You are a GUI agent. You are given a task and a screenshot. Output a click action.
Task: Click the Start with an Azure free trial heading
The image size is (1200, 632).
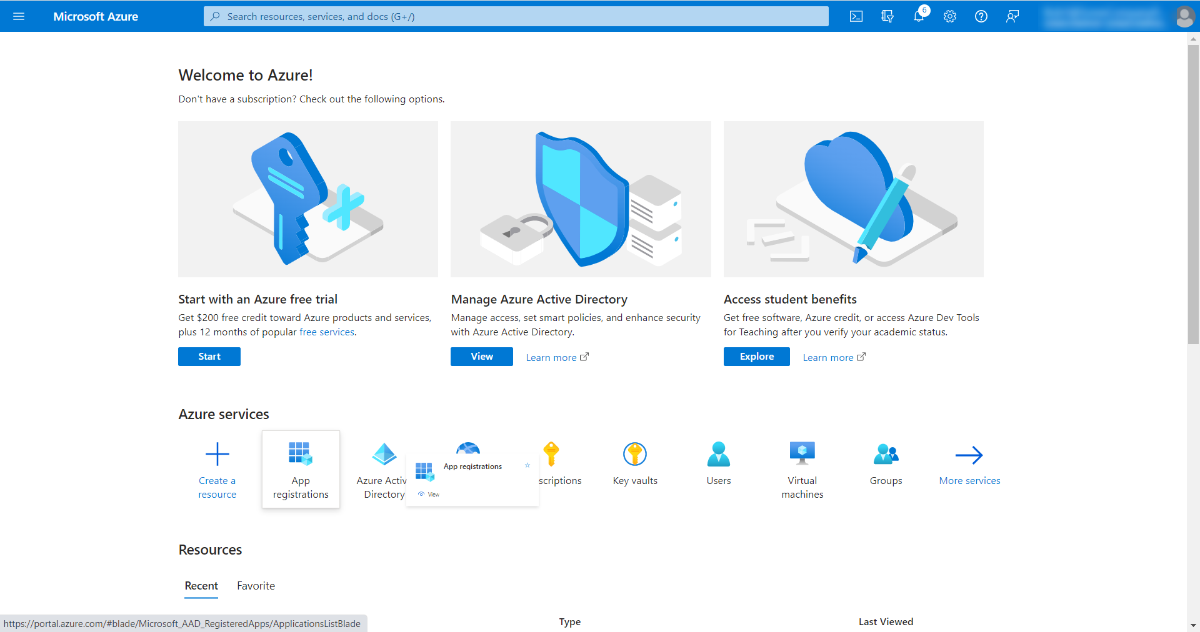[x=257, y=299]
